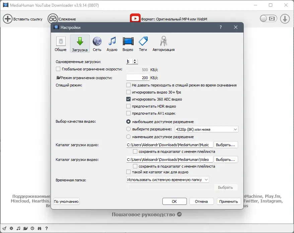Check игнорировать видео 30+ fps
The width and height of the screenshot is (294, 233).
coord(129,92)
